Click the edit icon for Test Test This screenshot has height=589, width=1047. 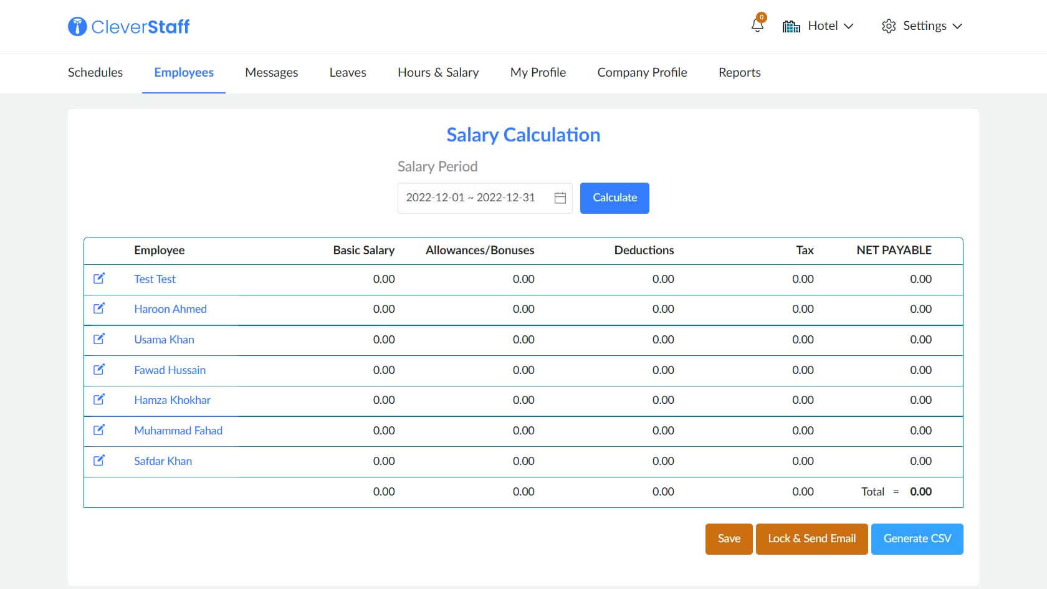[99, 279]
